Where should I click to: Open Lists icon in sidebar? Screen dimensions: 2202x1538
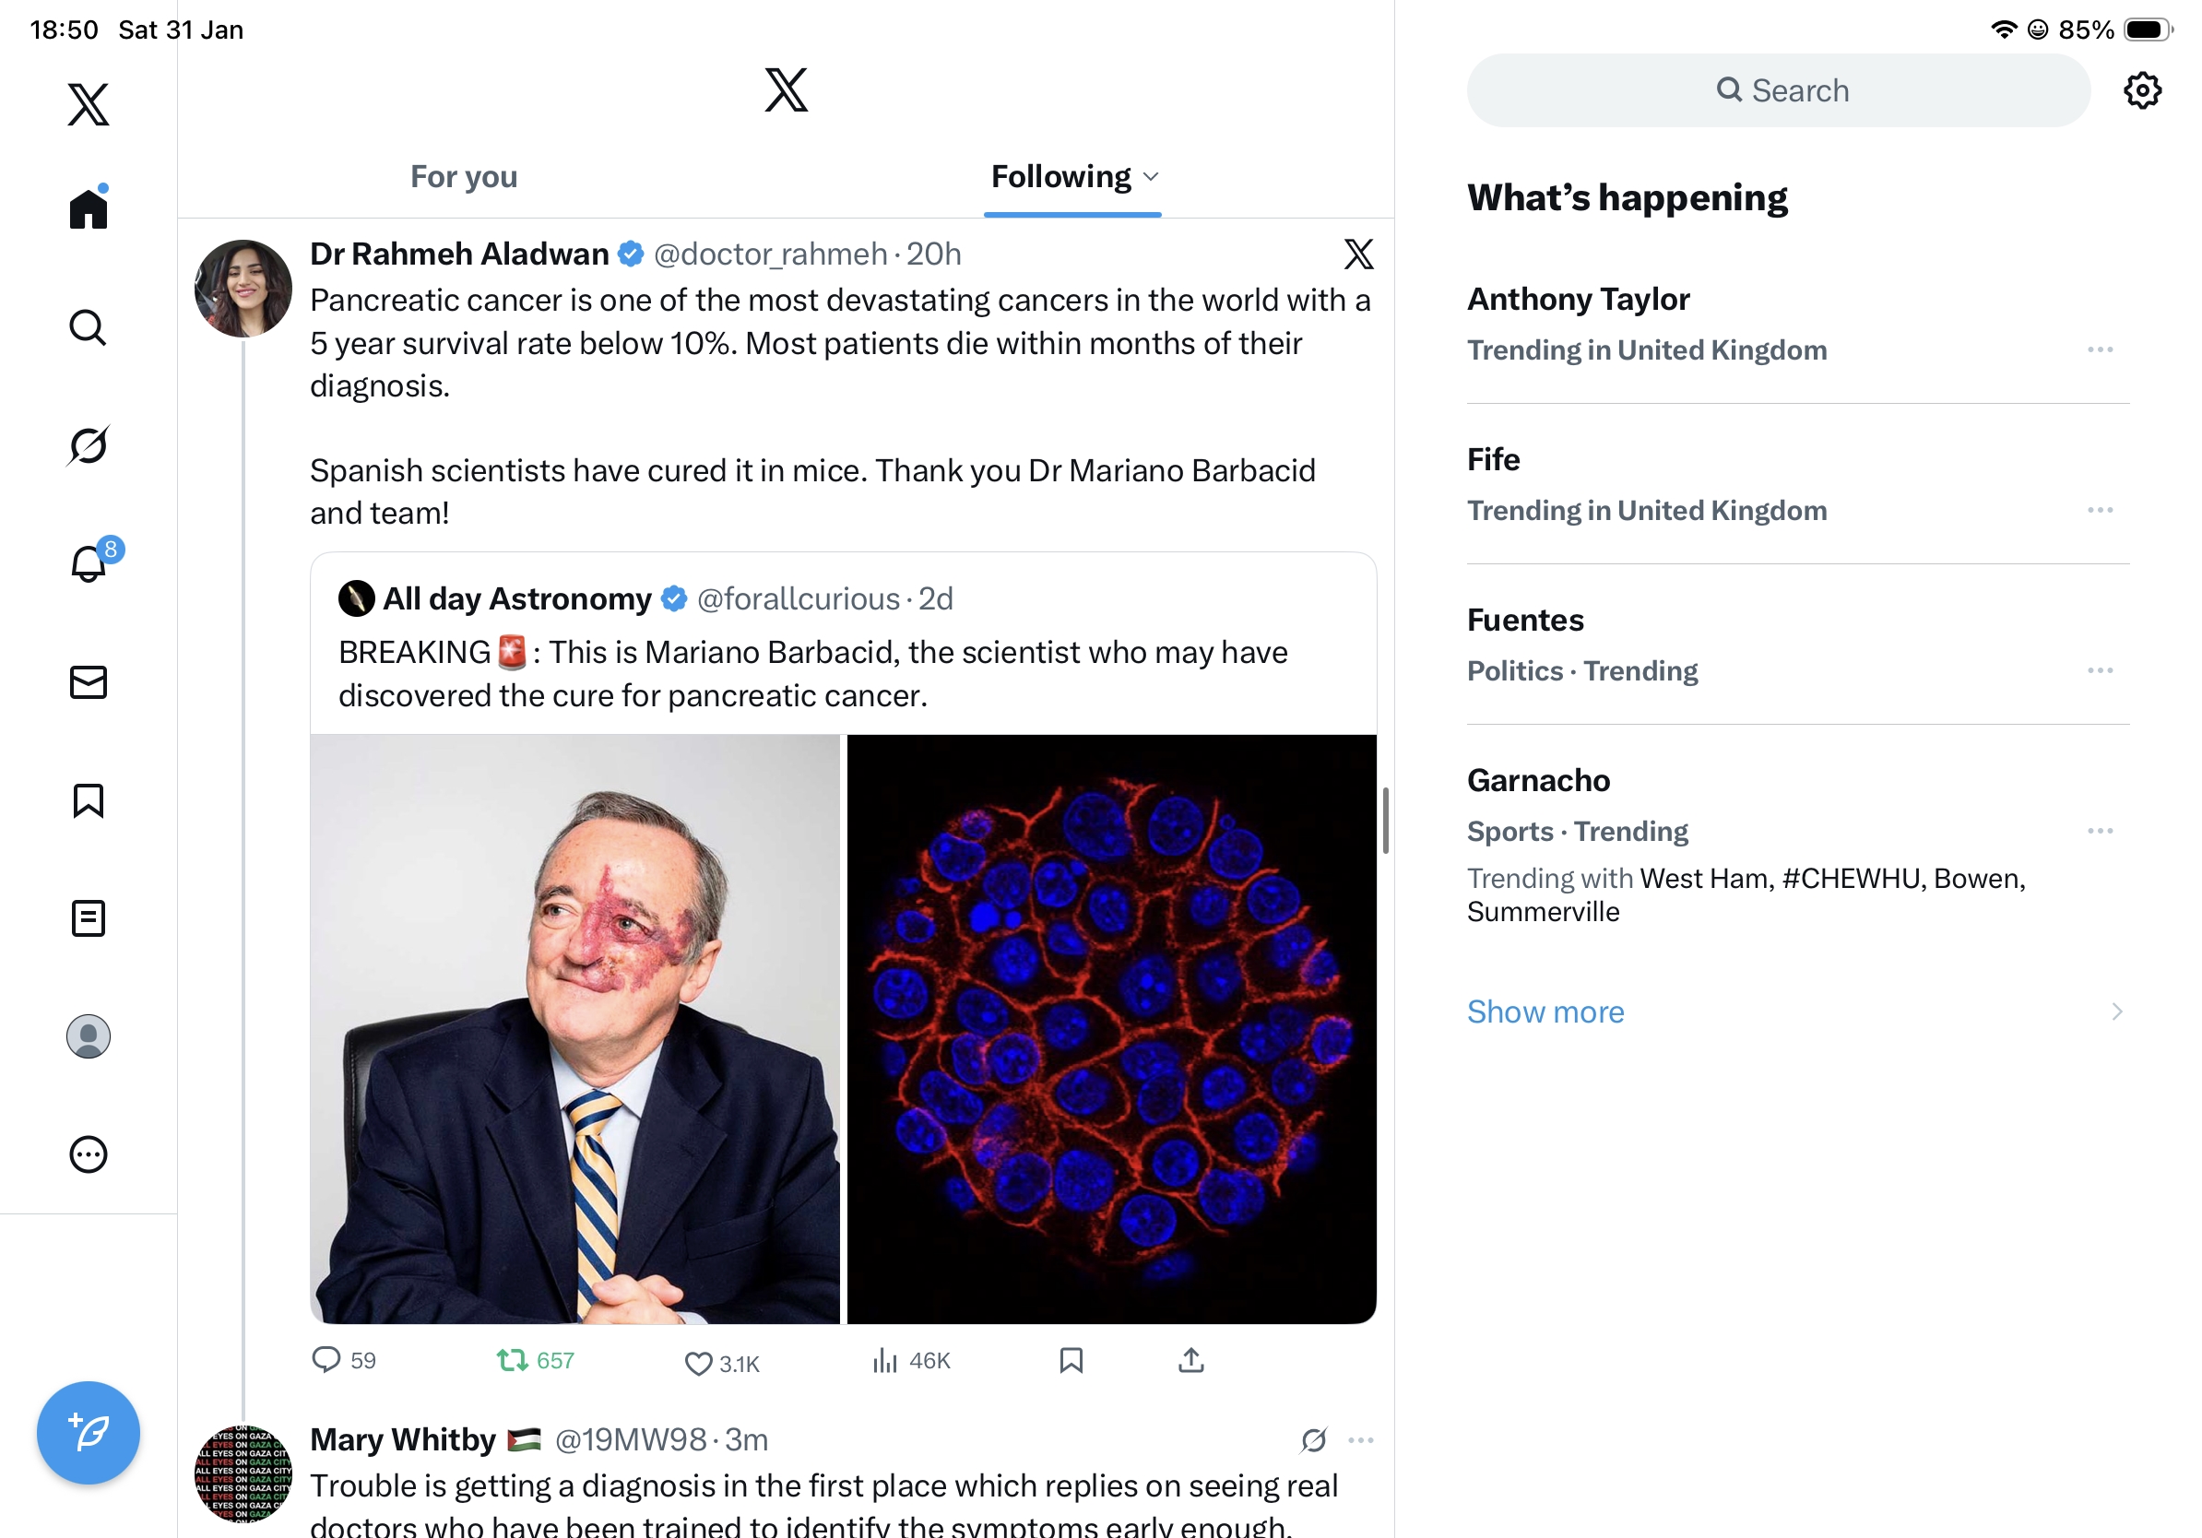[x=89, y=917]
